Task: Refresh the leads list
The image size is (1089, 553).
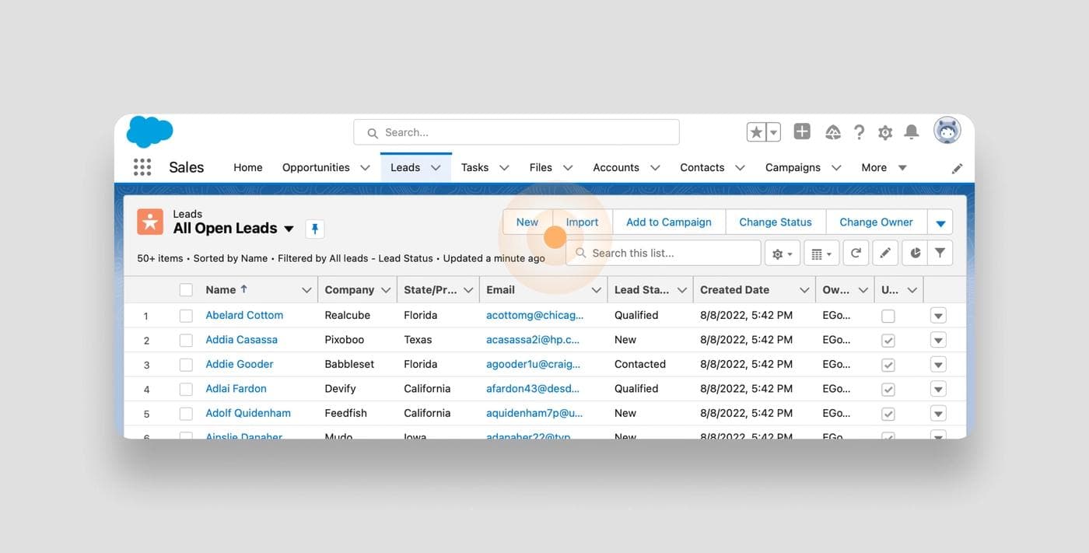Action: pos(856,253)
